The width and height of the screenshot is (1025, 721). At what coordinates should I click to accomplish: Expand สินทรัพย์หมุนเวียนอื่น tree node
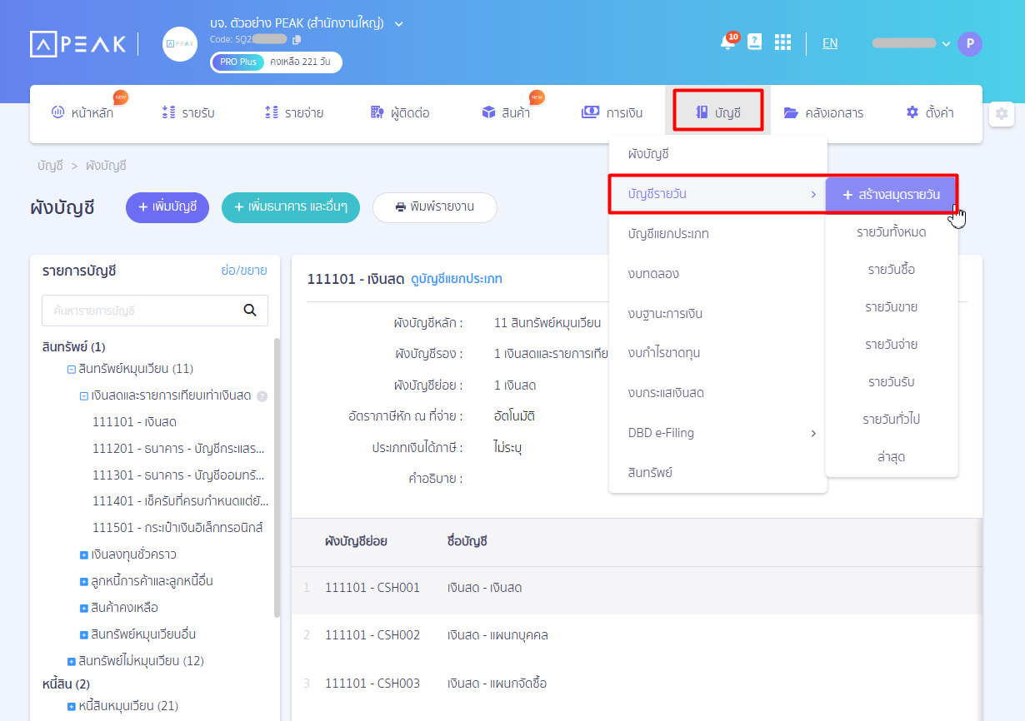[x=84, y=634]
